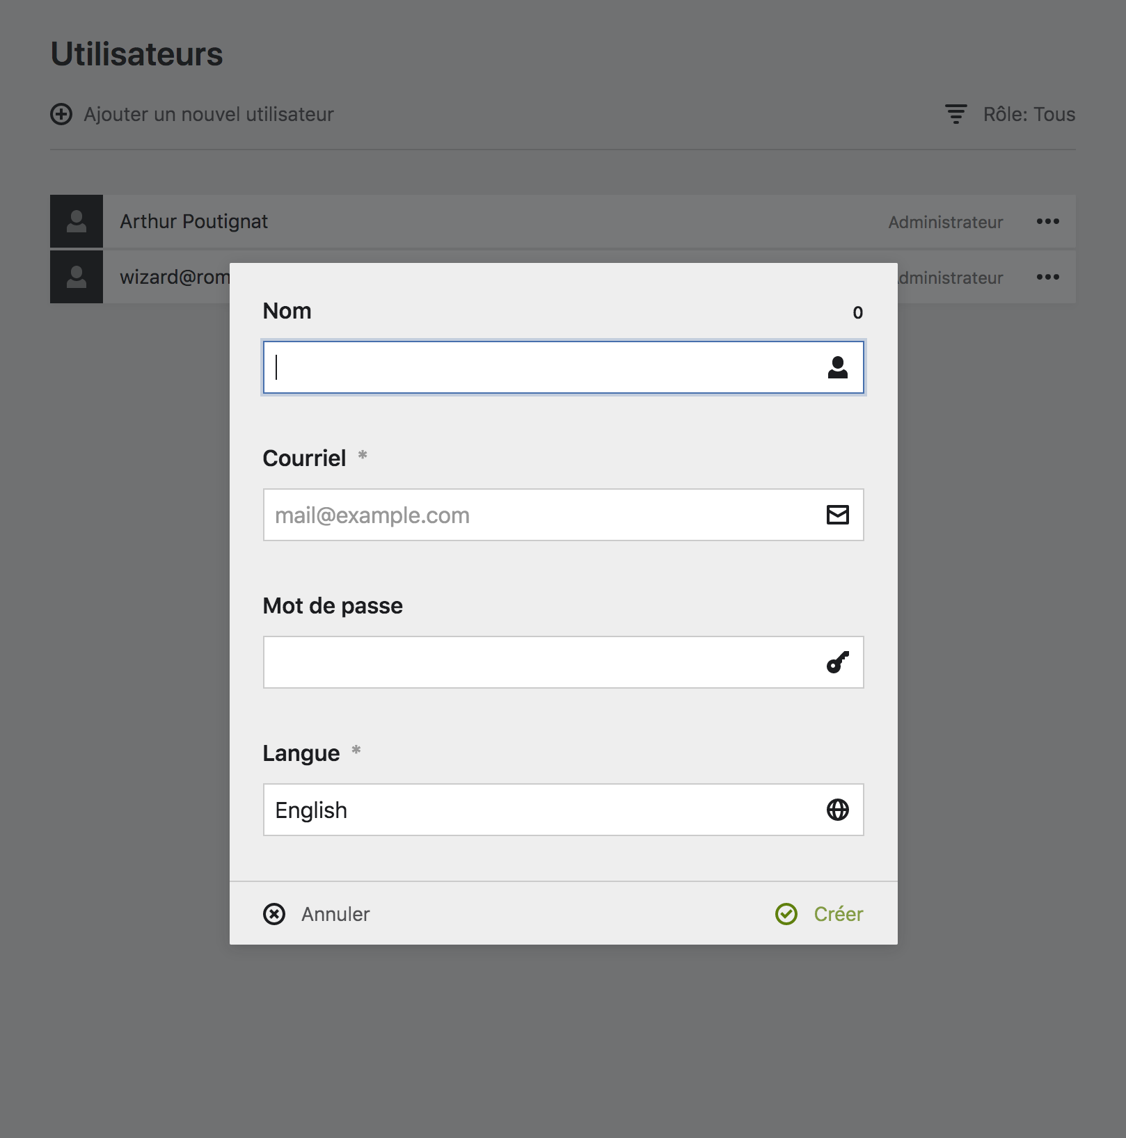Click the circled X icon beside Annuler
The width and height of the screenshot is (1126, 1138).
click(x=274, y=914)
